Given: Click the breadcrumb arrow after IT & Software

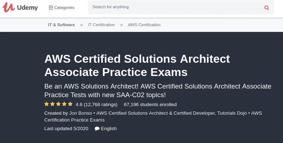Looking at the screenshot, I should (x=81, y=25).
